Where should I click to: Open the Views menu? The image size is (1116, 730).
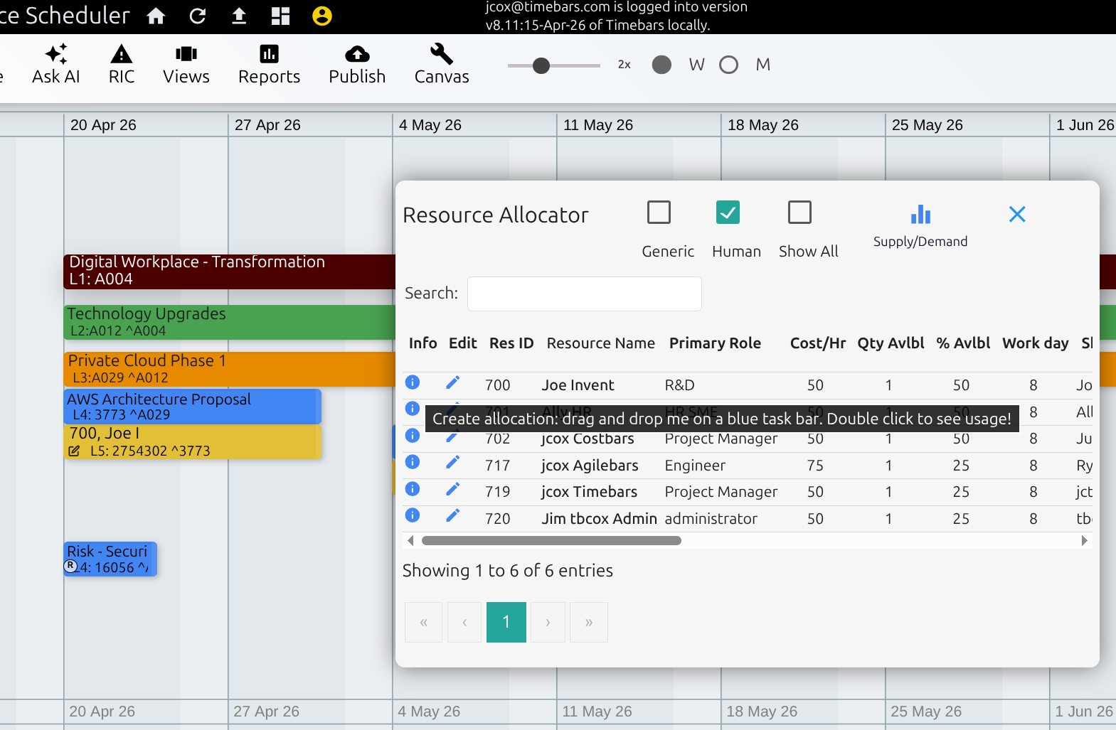(186, 65)
